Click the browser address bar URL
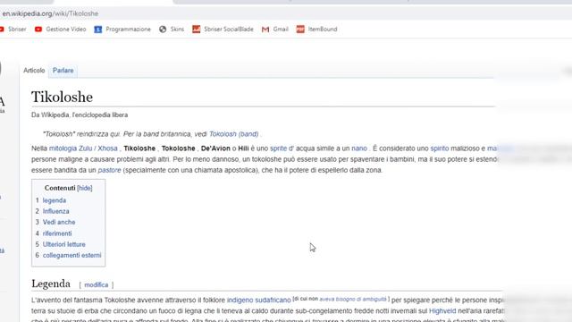This screenshot has height=322, width=572. [x=50, y=13]
